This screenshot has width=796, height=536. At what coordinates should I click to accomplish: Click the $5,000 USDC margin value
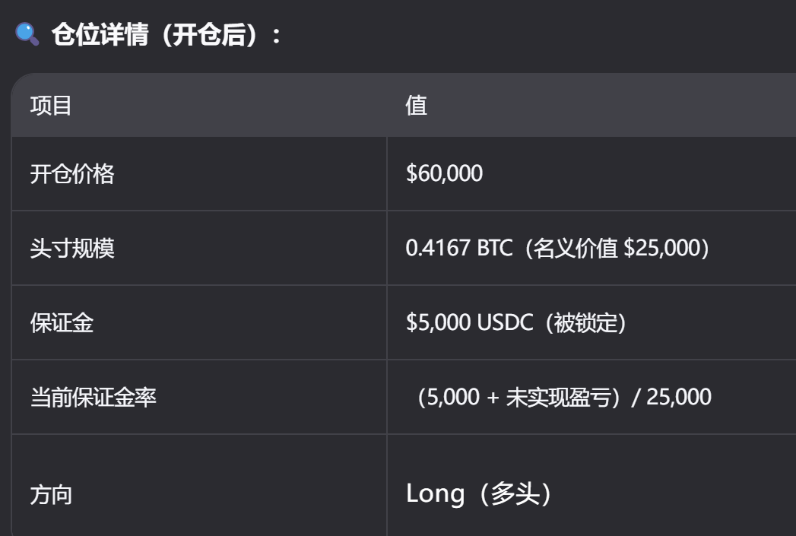(x=438, y=323)
